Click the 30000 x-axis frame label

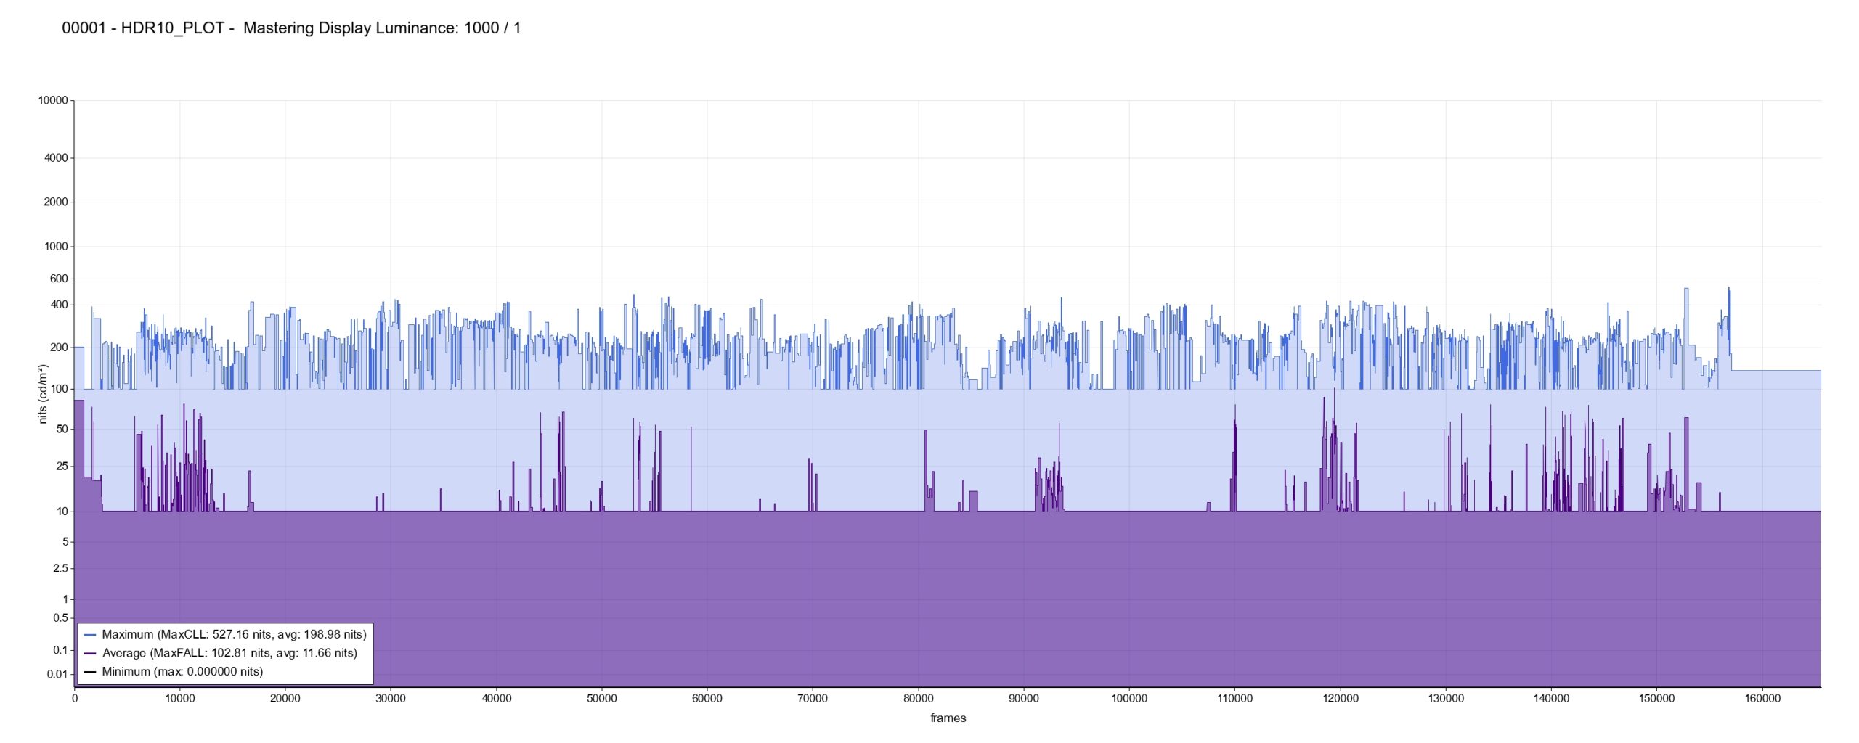(391, 699)
